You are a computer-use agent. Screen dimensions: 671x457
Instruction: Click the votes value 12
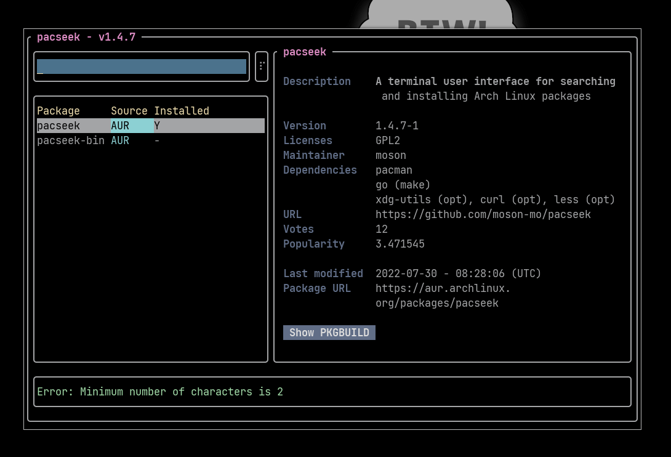click(382, 229)
